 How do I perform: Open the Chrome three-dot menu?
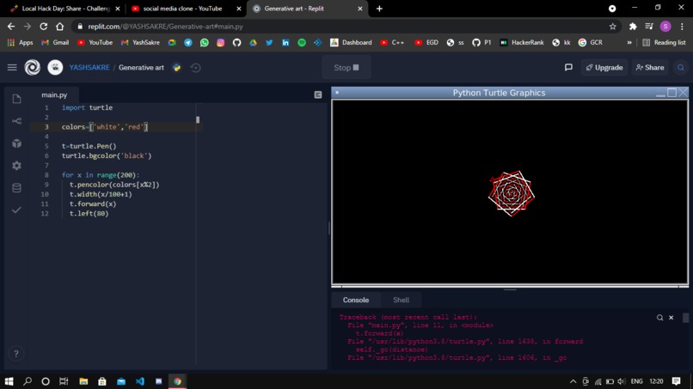(x=682, y=27)
